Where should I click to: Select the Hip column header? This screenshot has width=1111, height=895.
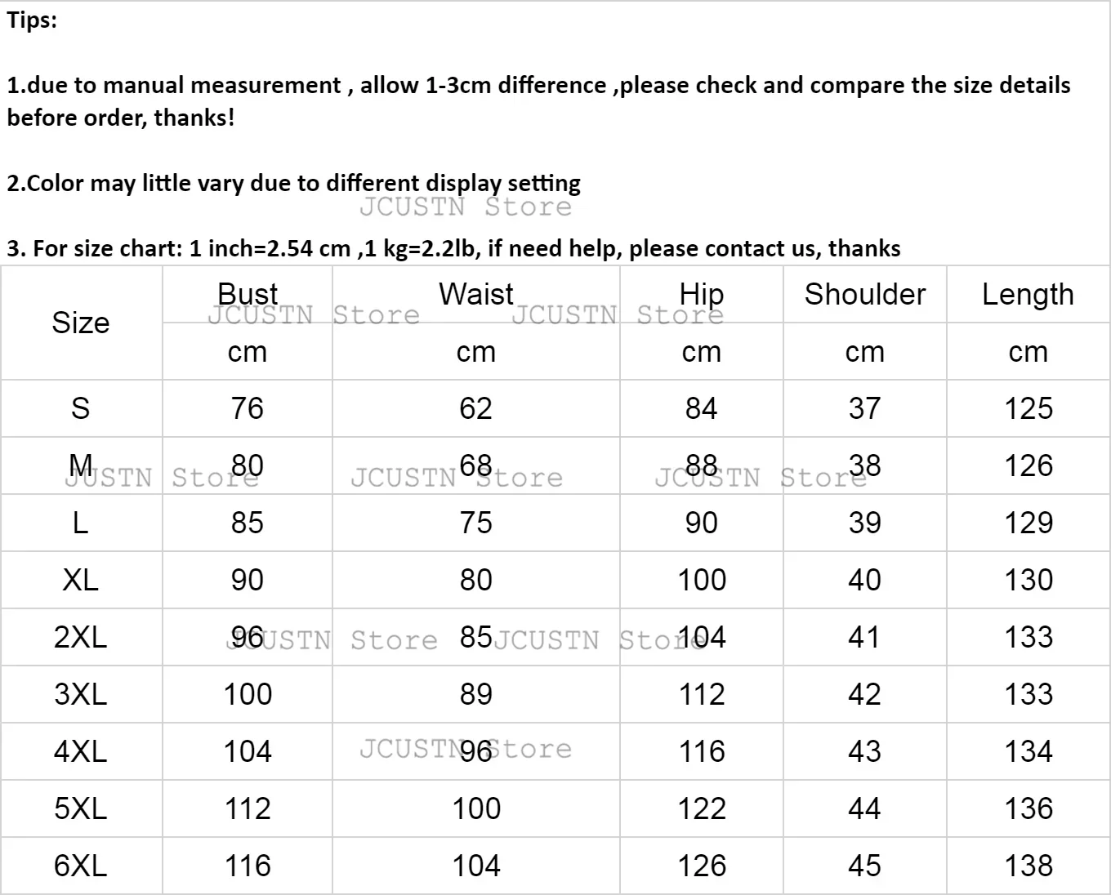pos(701,294)
